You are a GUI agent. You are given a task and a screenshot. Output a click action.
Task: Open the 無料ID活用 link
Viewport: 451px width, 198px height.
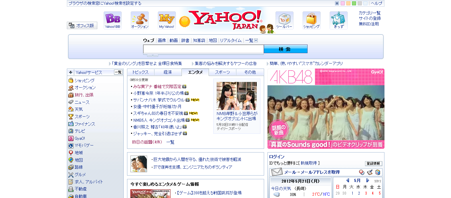pyautogui.click(x=369, y=24)
